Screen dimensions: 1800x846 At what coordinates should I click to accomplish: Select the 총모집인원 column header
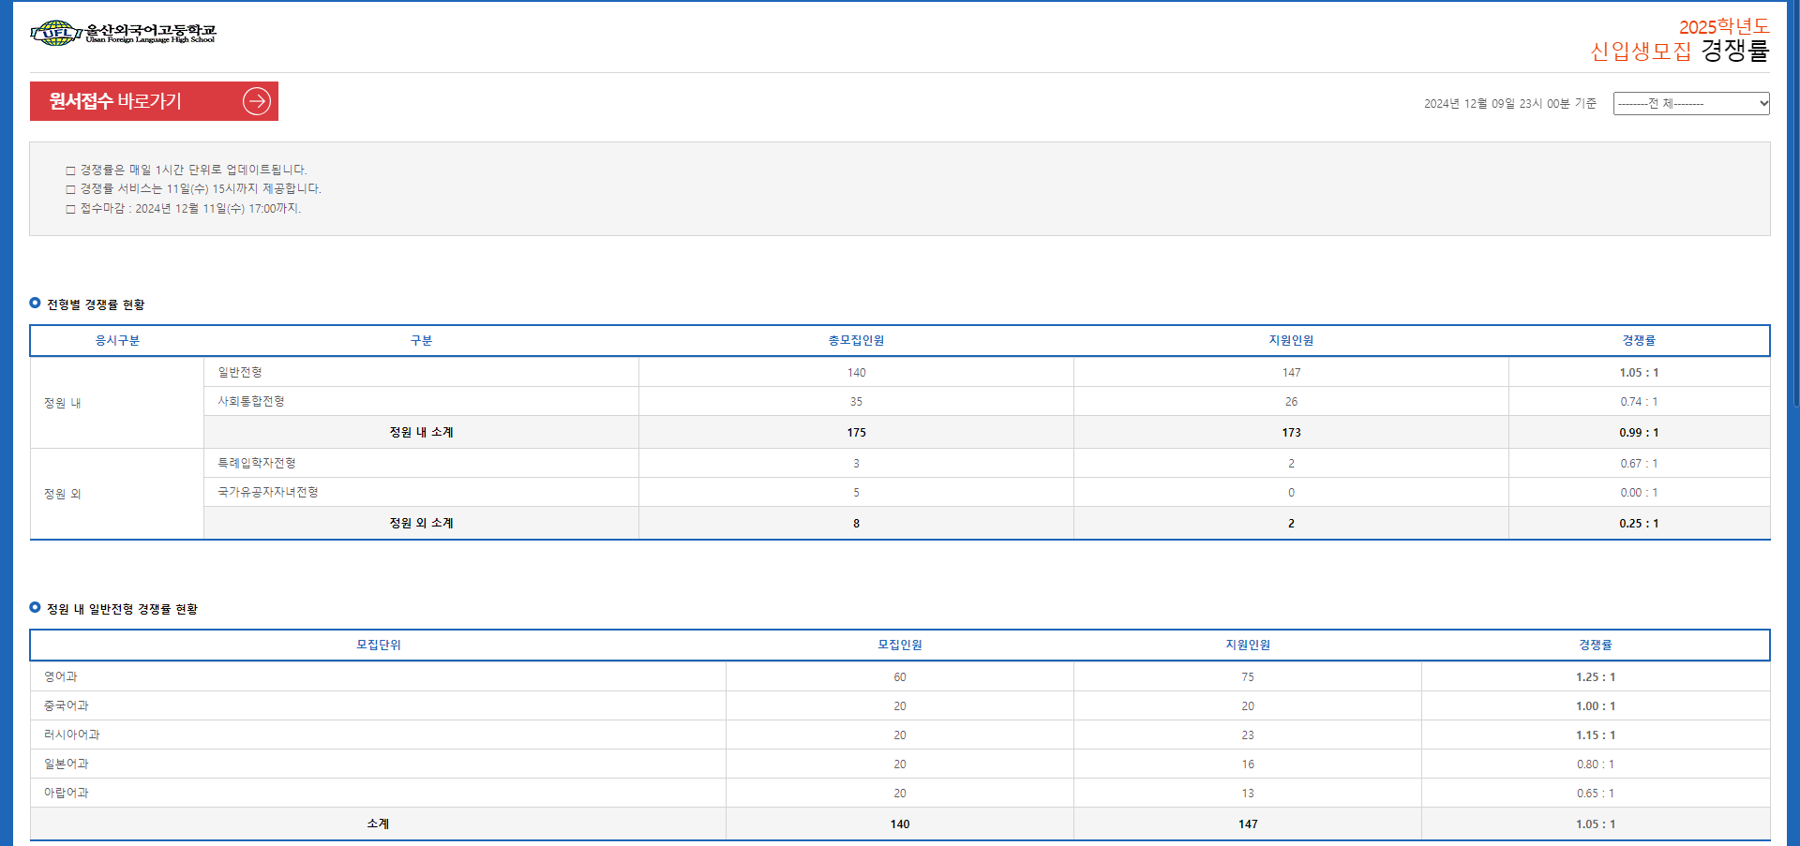tap(856, 341)
